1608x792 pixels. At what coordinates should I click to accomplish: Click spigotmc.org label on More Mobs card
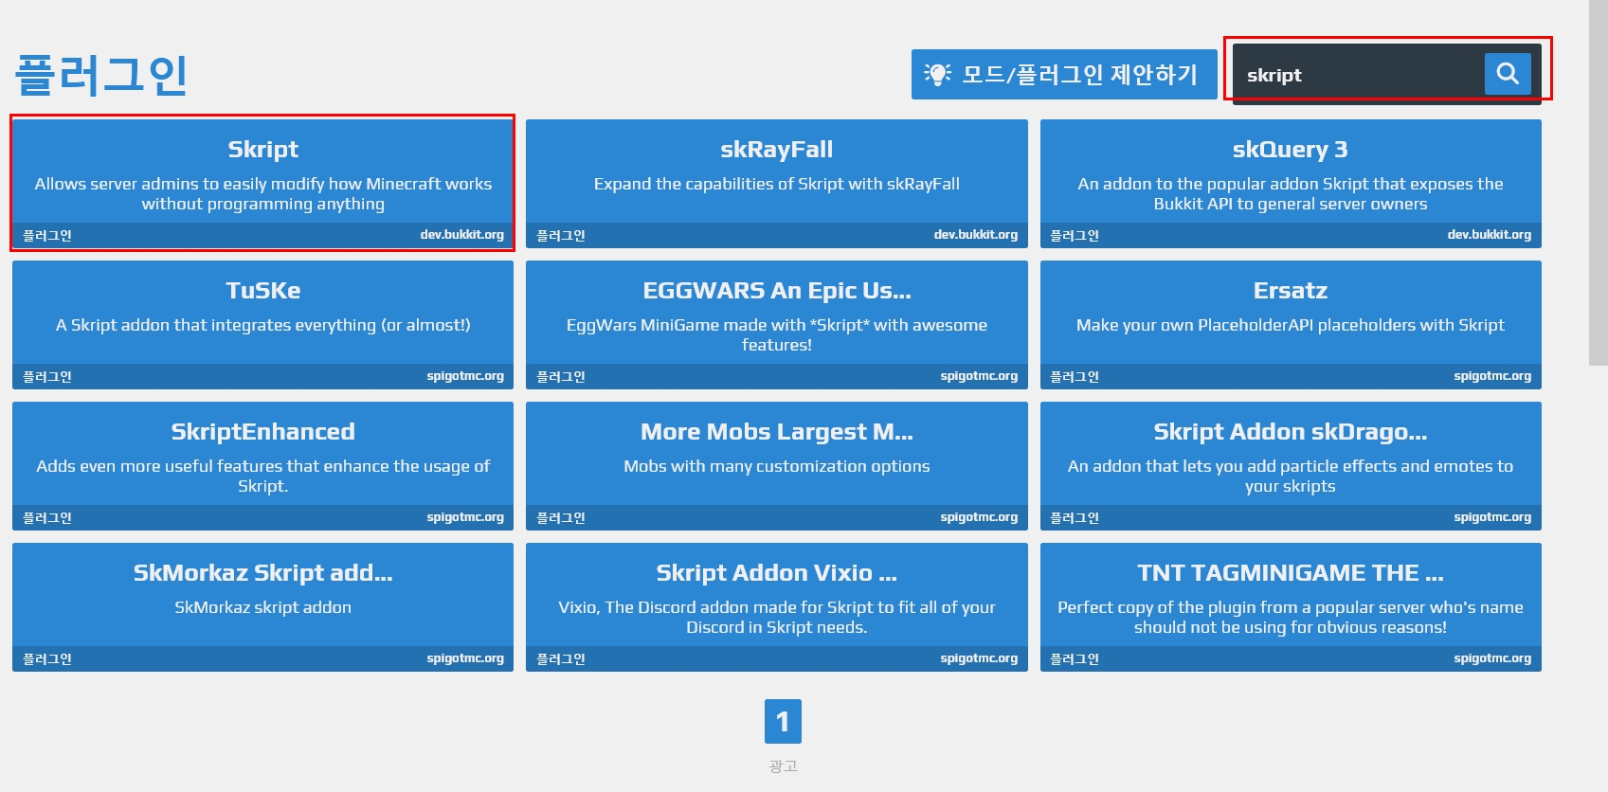click(979, 517)
